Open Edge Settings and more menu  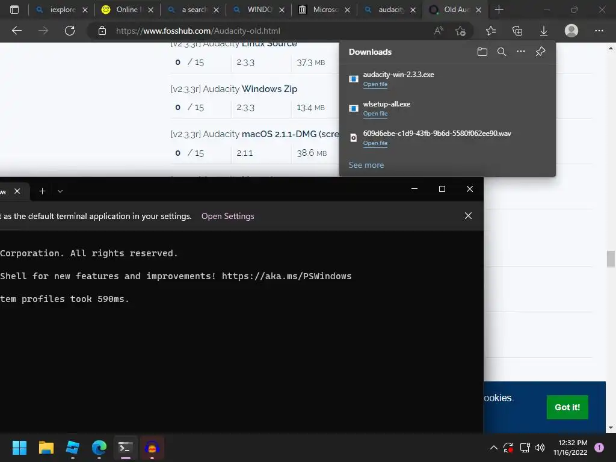pyautogui.click(x=599, y=31)
